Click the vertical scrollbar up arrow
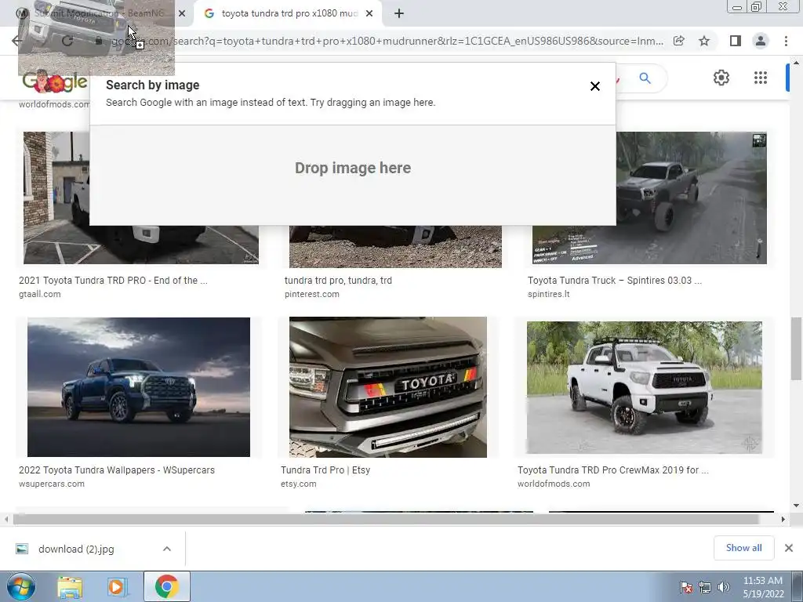 pyautogui.click(x=796, y=63)
